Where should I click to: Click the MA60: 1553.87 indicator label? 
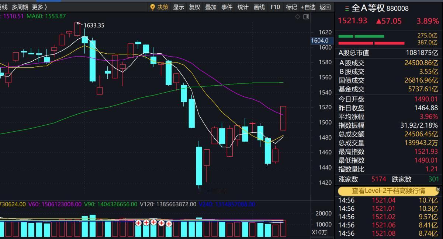pyautogui.click(x=46, y=16)
